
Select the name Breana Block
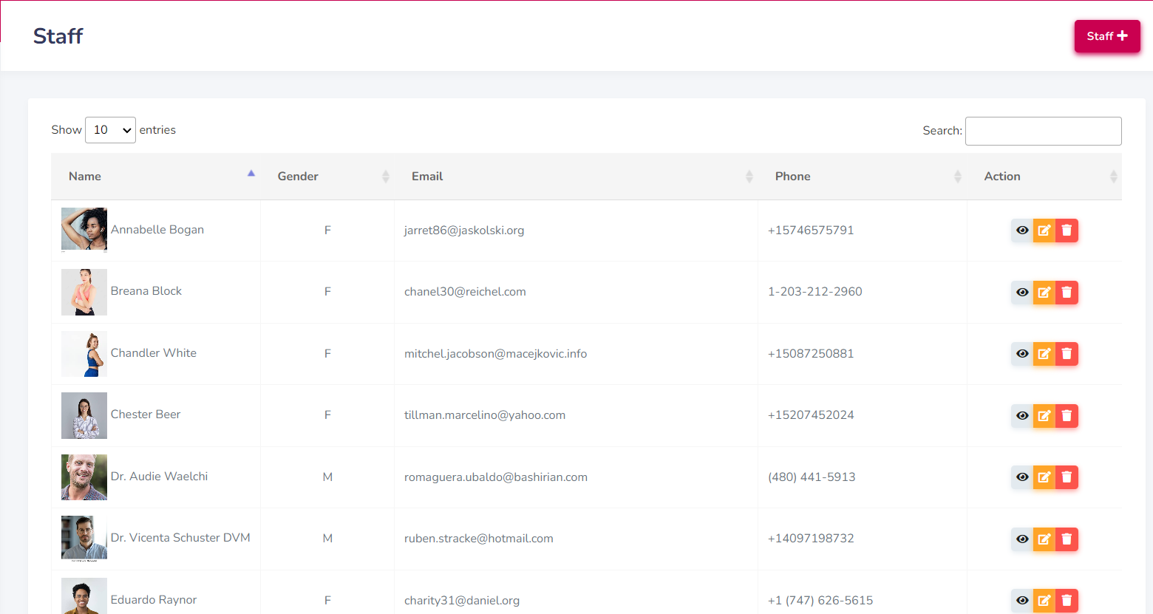click(146, 291)
